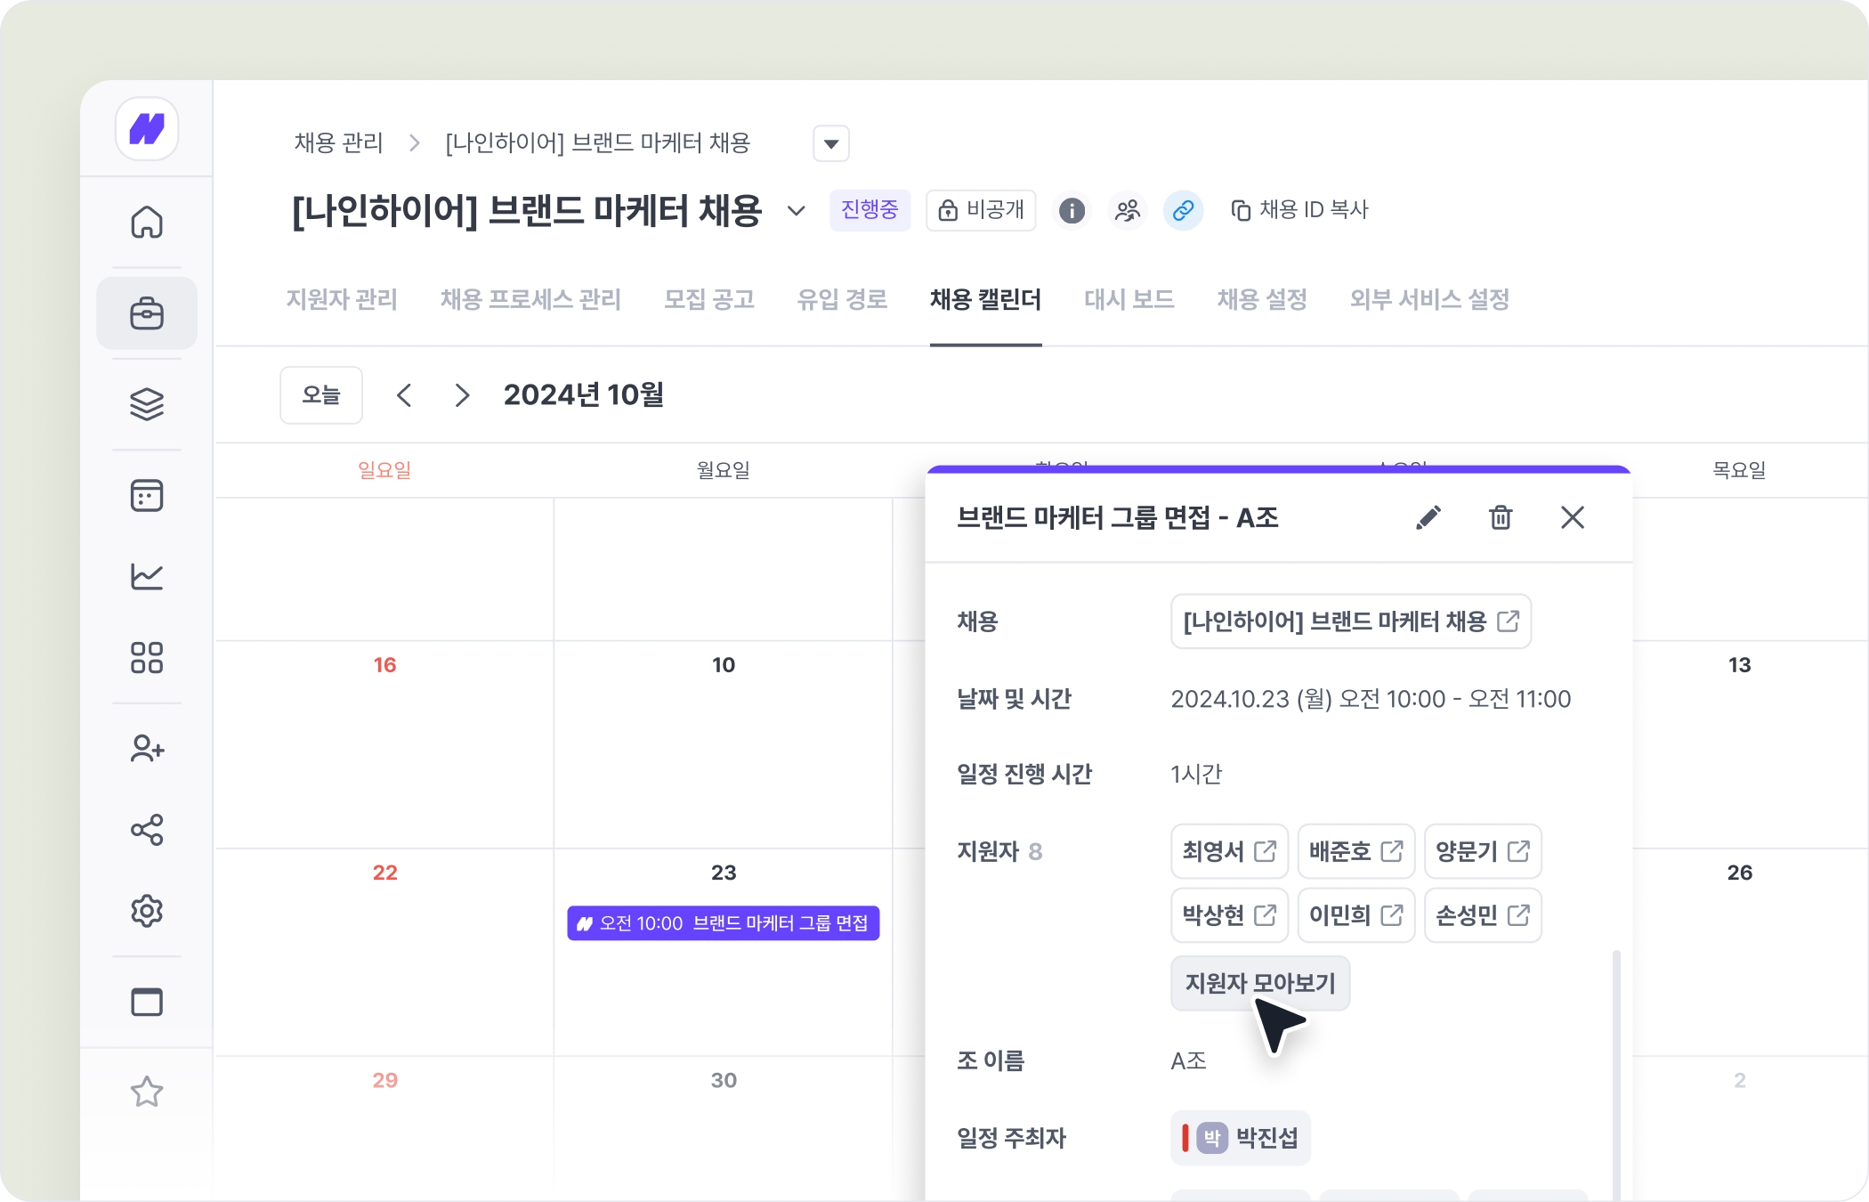
Task: Switch to the 지원자 관리 tab
Action: point(342,299)
